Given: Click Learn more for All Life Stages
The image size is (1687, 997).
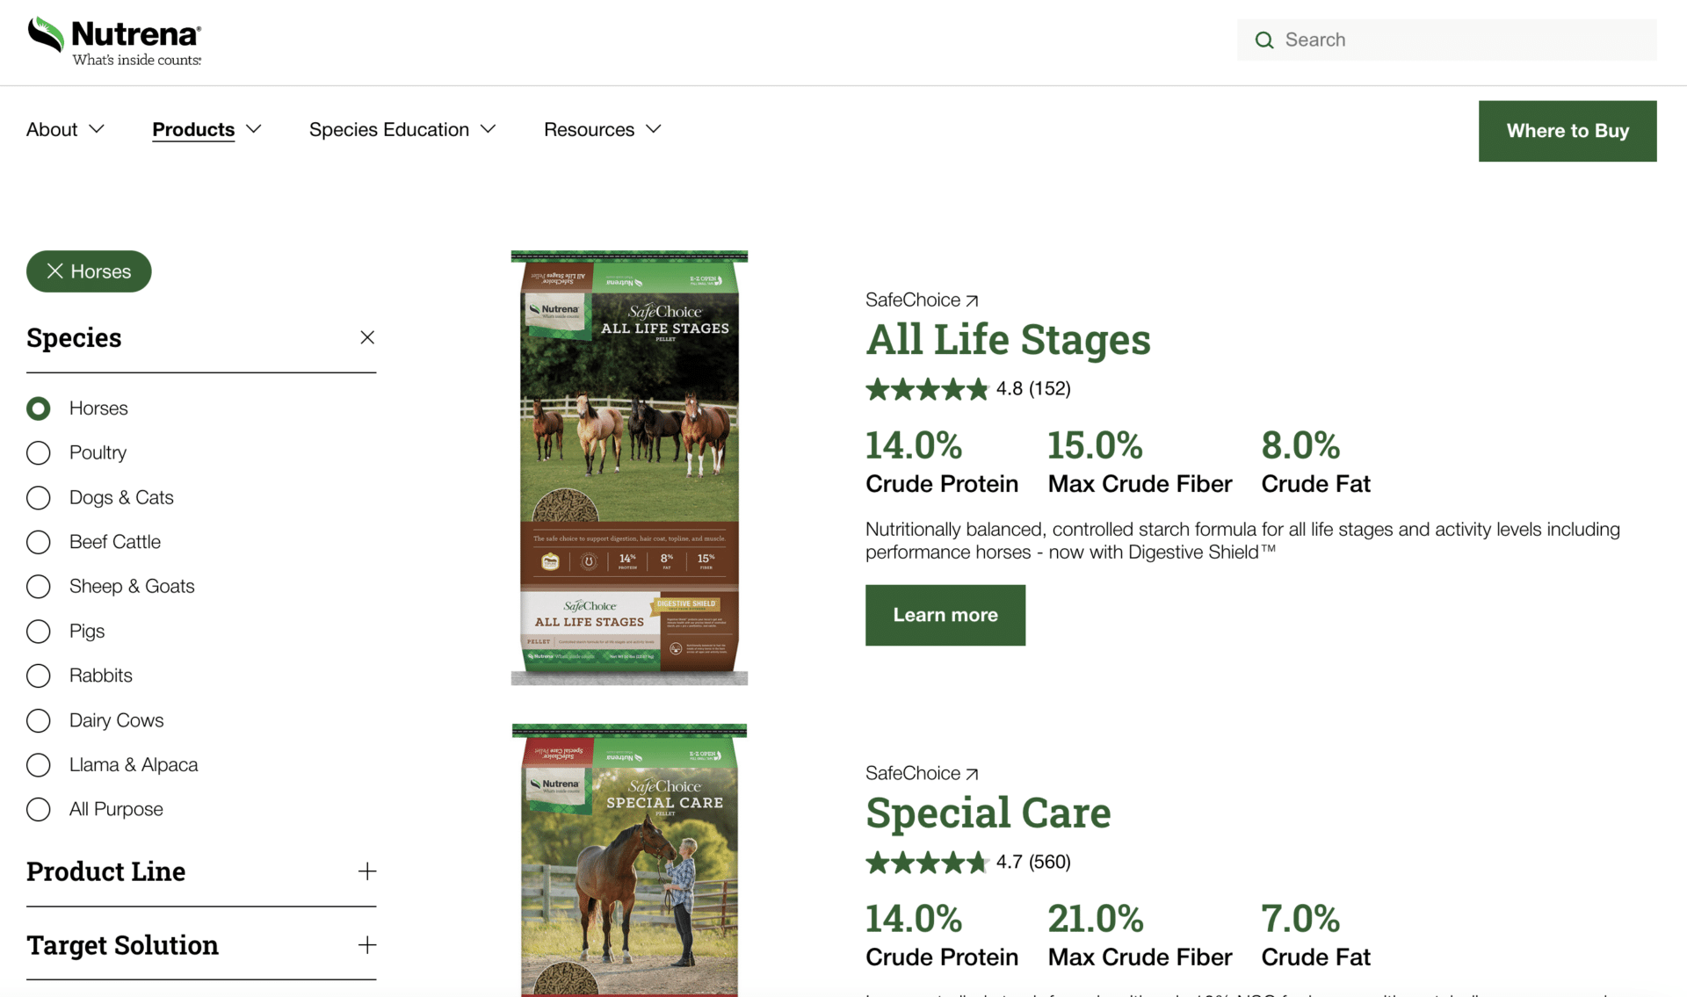Looking at the screenshot, I should (x=945, y=615).
